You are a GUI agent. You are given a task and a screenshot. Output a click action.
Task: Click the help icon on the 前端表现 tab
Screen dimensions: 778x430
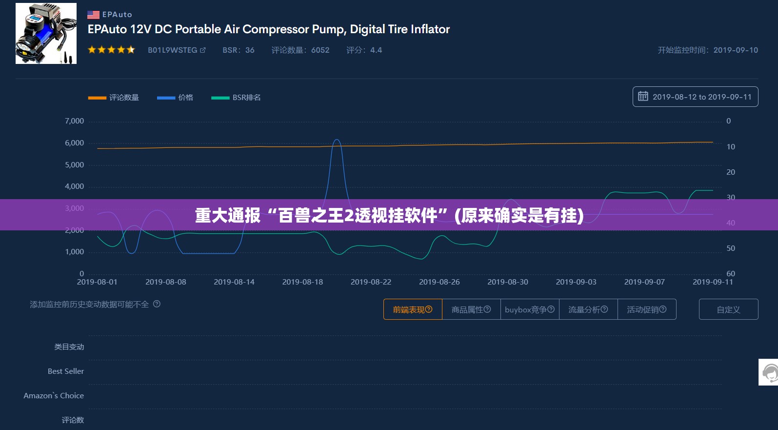click(x=429, y=309)
